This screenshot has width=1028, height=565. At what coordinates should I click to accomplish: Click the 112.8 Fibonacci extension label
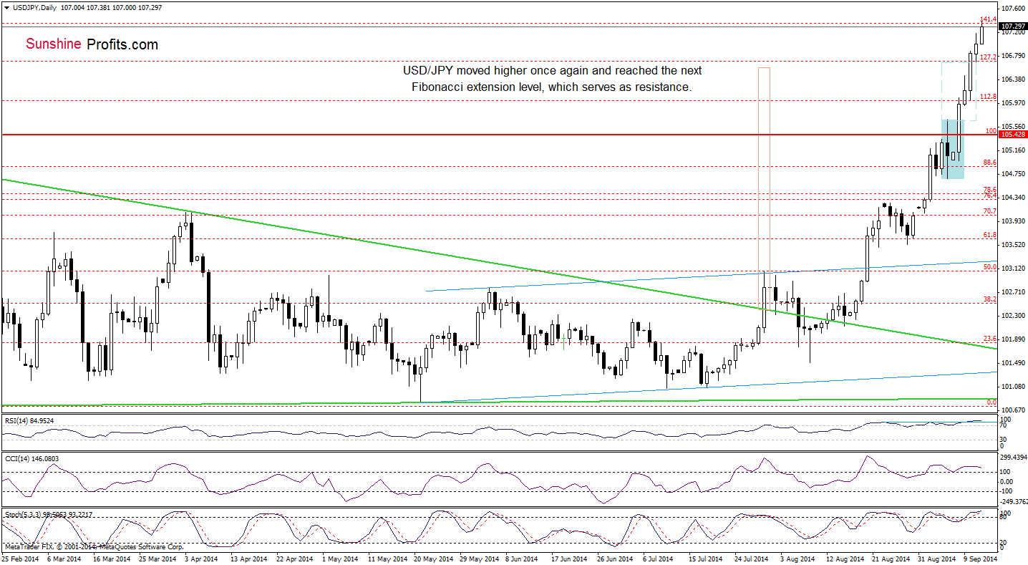click(987, 96)
